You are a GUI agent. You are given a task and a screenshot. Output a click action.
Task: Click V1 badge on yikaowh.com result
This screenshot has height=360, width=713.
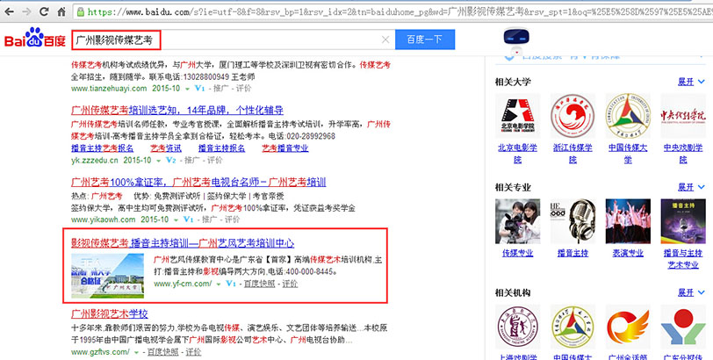(188, 220)
